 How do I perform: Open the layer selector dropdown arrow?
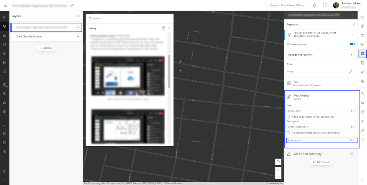coord(352,15)
